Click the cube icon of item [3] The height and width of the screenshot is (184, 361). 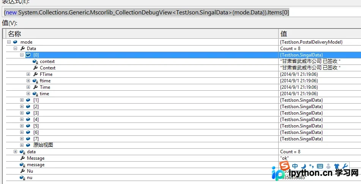tap(28, 113)
